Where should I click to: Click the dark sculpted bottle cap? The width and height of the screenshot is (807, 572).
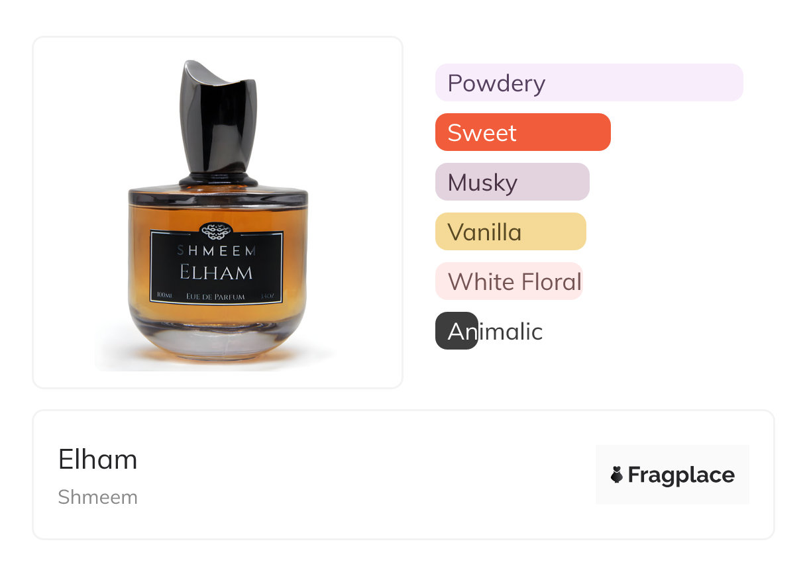tap(218, 124)
